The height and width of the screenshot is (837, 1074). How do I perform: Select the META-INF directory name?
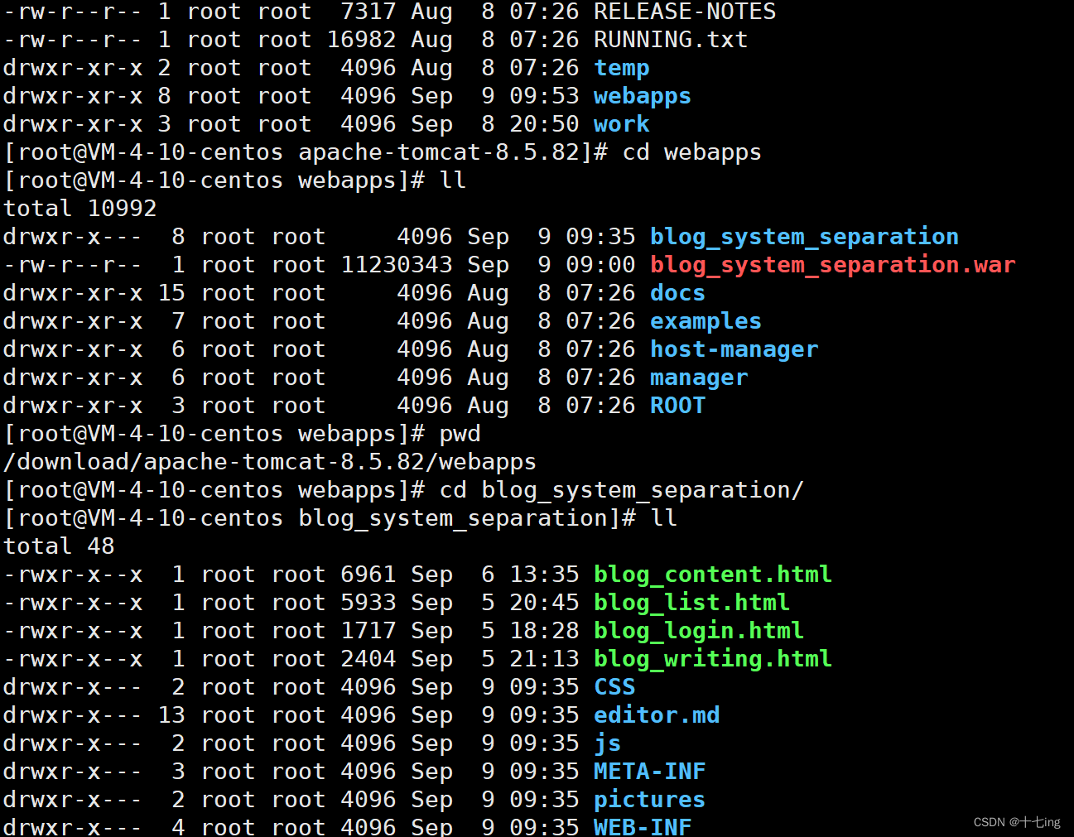649,772
